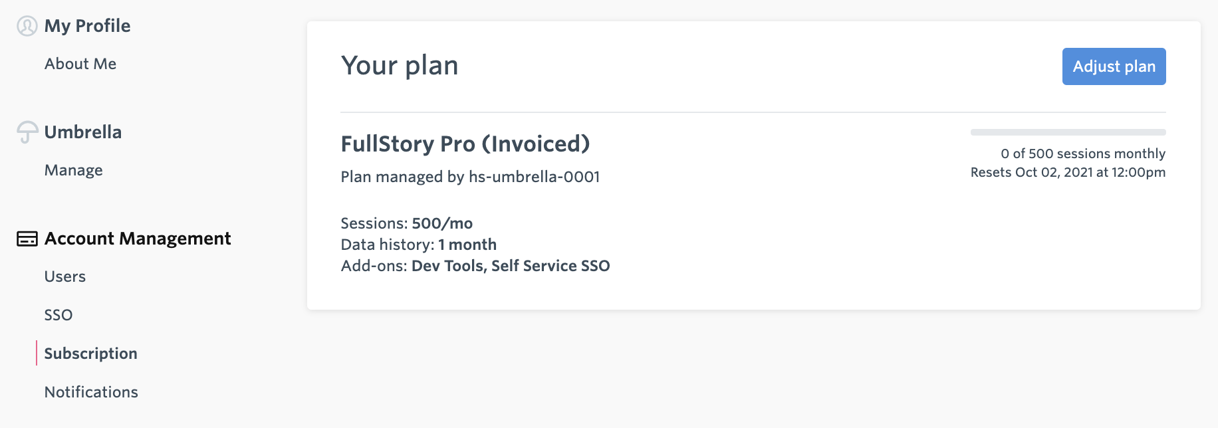Click the Umbrella section icon

(x=27, y=132)
